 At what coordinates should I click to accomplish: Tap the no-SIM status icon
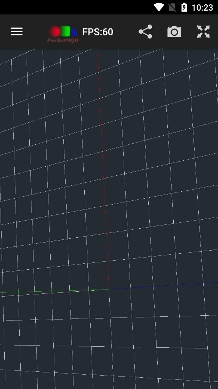coord(172,7)
